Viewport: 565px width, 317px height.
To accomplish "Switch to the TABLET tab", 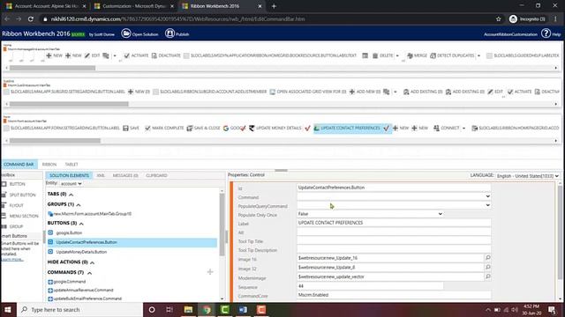I will coord(72,165).
